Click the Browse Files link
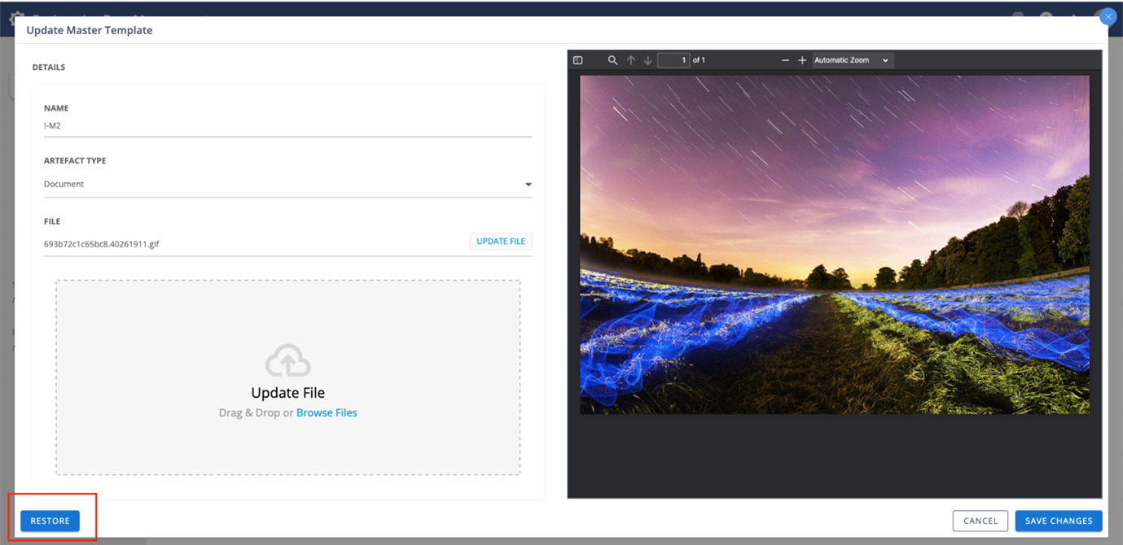Screen dimensions: 1123x545 (327, 413)
